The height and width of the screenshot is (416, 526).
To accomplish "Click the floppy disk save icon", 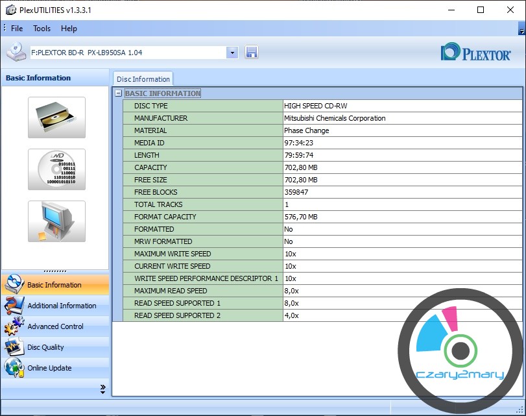I will [x=252, y=53].
